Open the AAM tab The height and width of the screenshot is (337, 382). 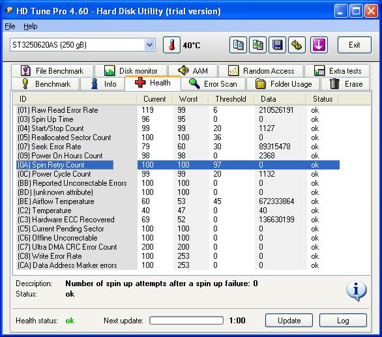tap(193, 71)
